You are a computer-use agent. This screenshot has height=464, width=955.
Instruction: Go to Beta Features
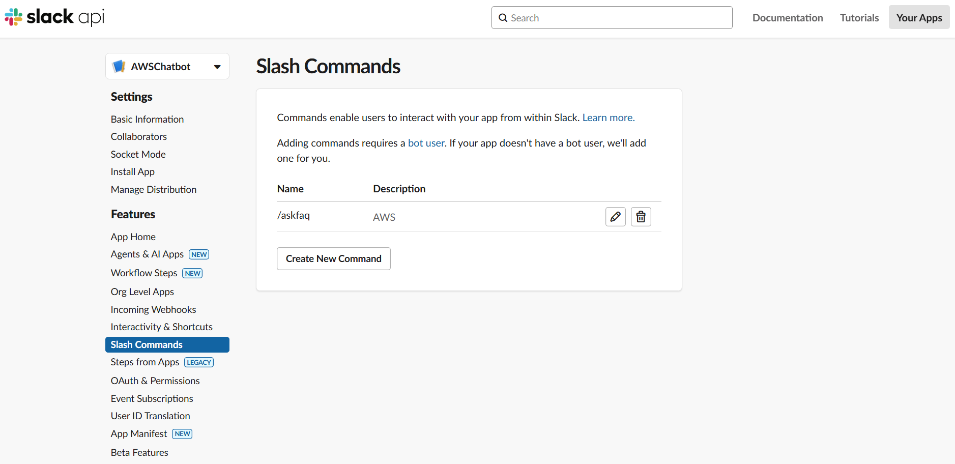(139, 452)
